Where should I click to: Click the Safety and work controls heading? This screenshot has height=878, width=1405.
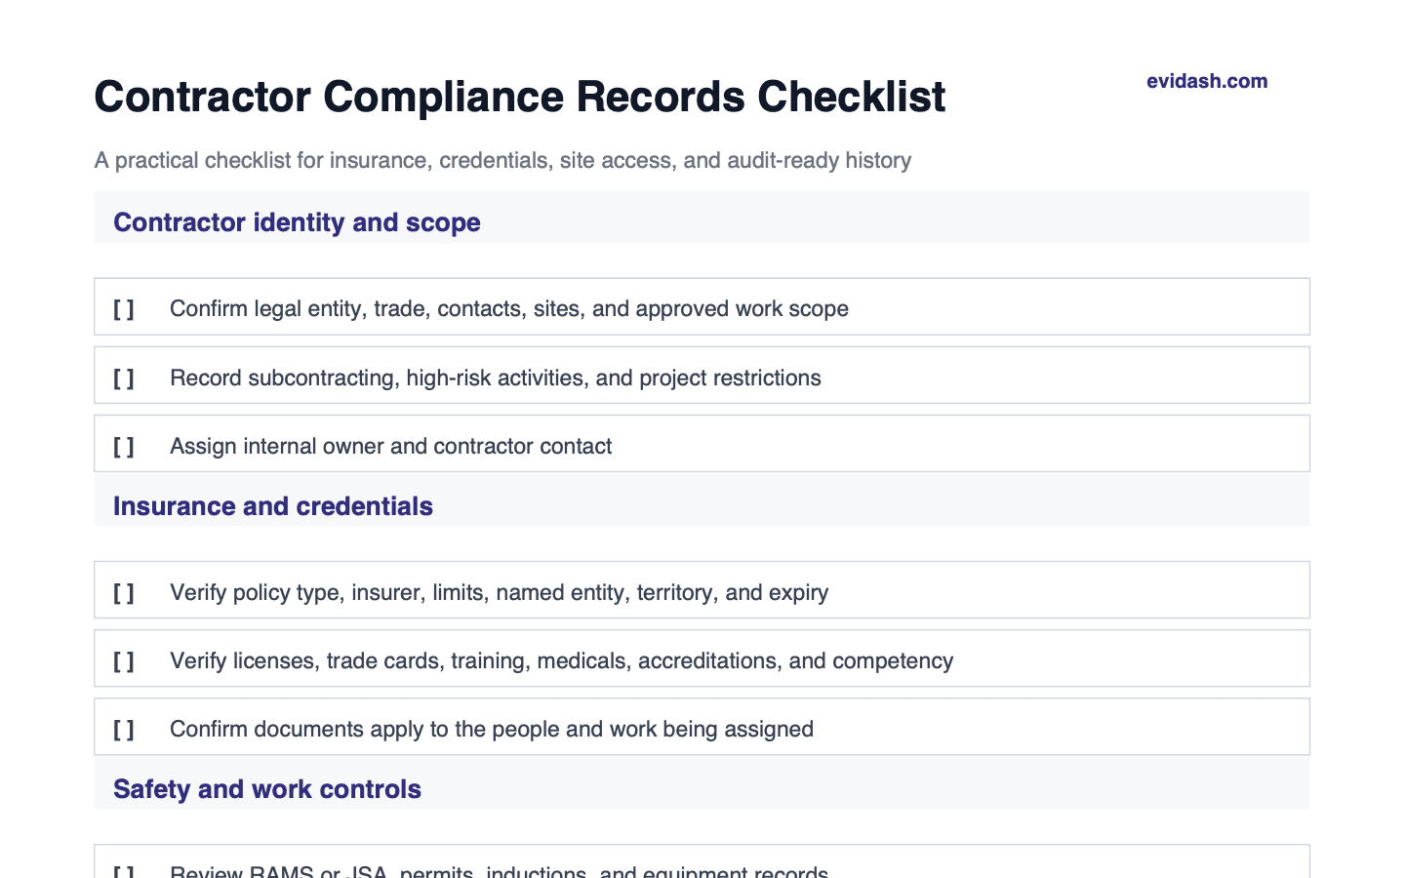[267, 789]
